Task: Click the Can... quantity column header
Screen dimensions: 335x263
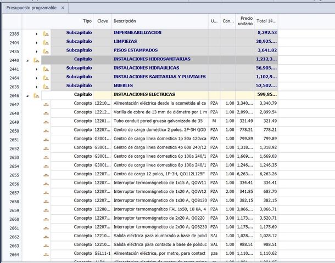Action: click(x=228, y=21)
